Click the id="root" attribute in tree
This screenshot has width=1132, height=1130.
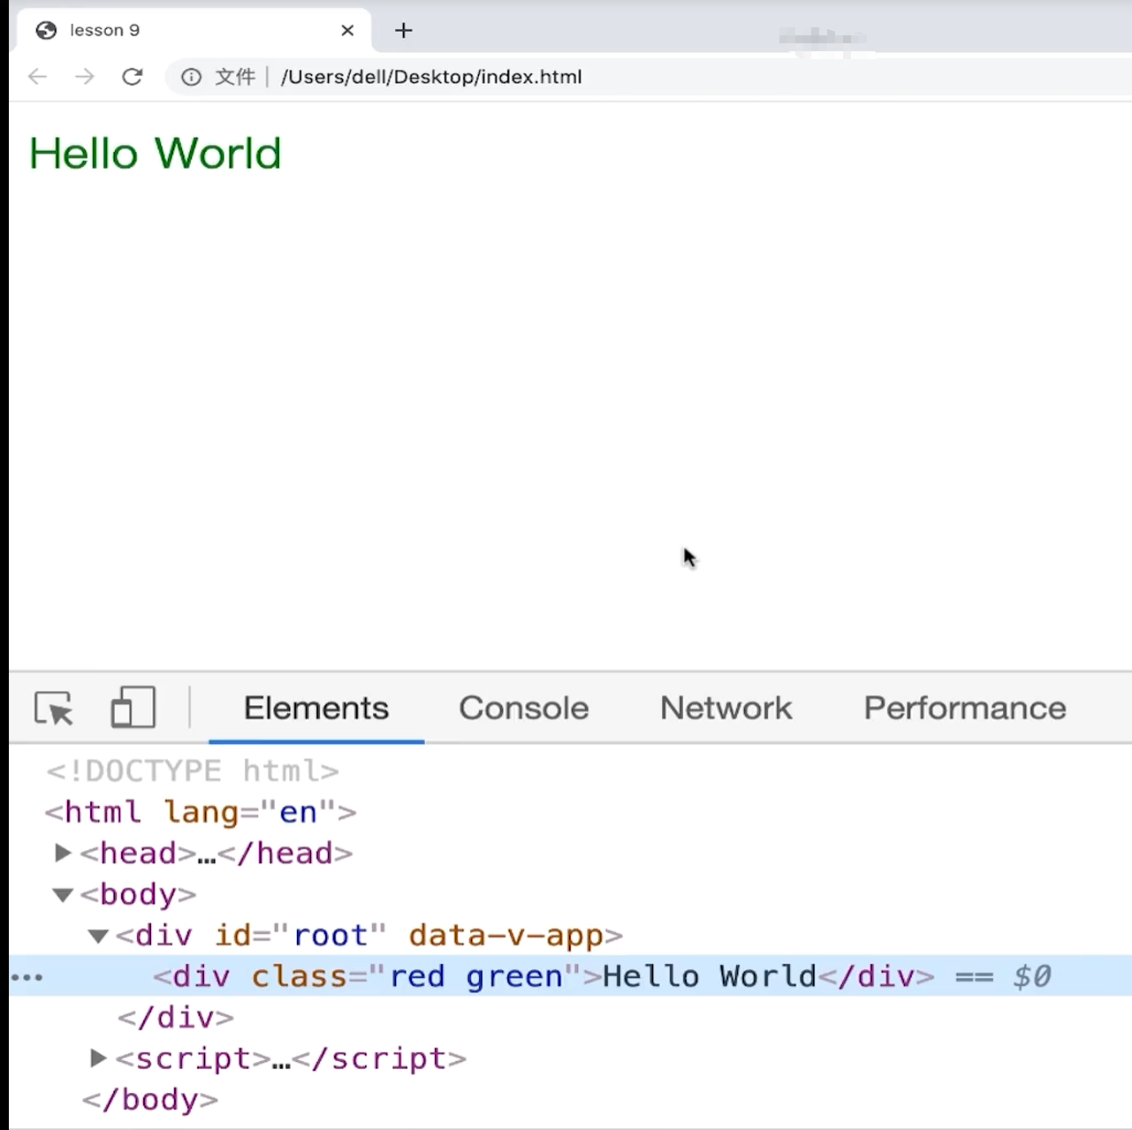(x=300, y=936)
